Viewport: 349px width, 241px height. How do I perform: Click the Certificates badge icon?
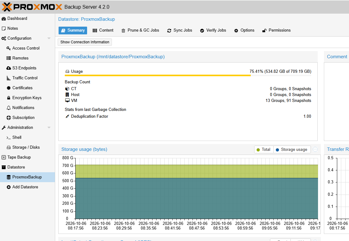pos(8,88)
